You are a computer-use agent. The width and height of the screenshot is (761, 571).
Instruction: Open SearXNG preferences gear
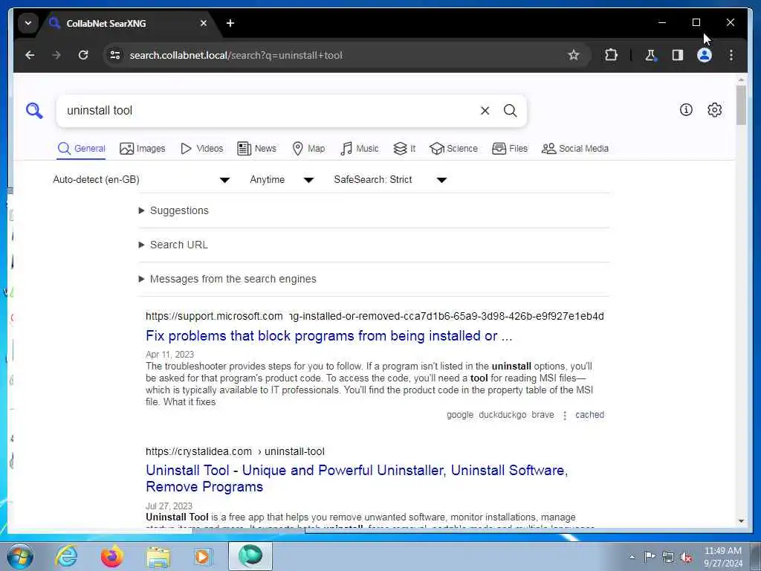[714, 110]
